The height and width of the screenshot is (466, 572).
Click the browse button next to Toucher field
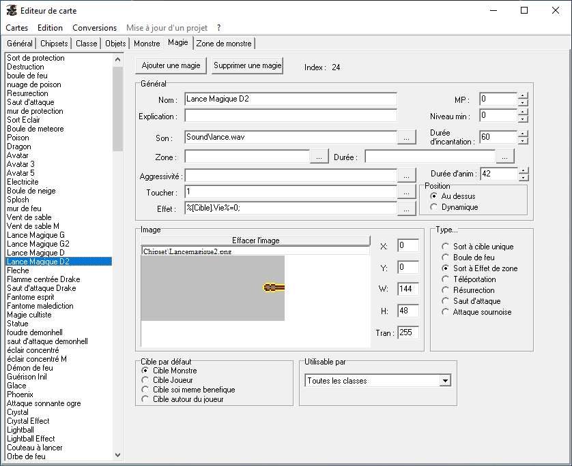click(x=406, y=193)
